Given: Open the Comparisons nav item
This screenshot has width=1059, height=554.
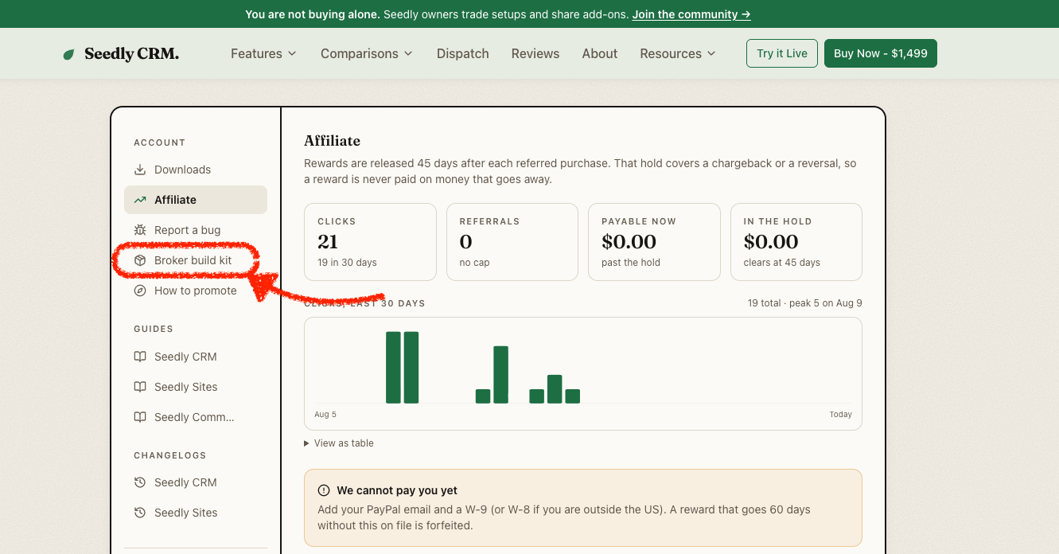Looking at the screenshot, I should coord(367,53).
